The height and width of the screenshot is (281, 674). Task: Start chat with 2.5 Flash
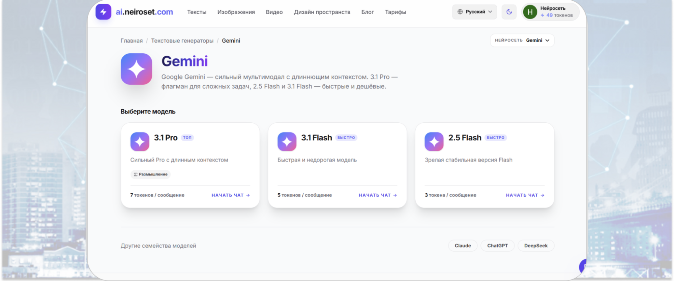point(525,195)
